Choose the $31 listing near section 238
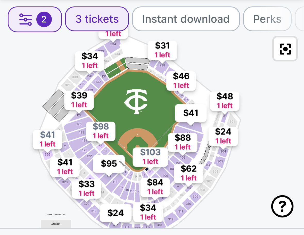Viewport: 304px width, 235px height. click(162, 50)
